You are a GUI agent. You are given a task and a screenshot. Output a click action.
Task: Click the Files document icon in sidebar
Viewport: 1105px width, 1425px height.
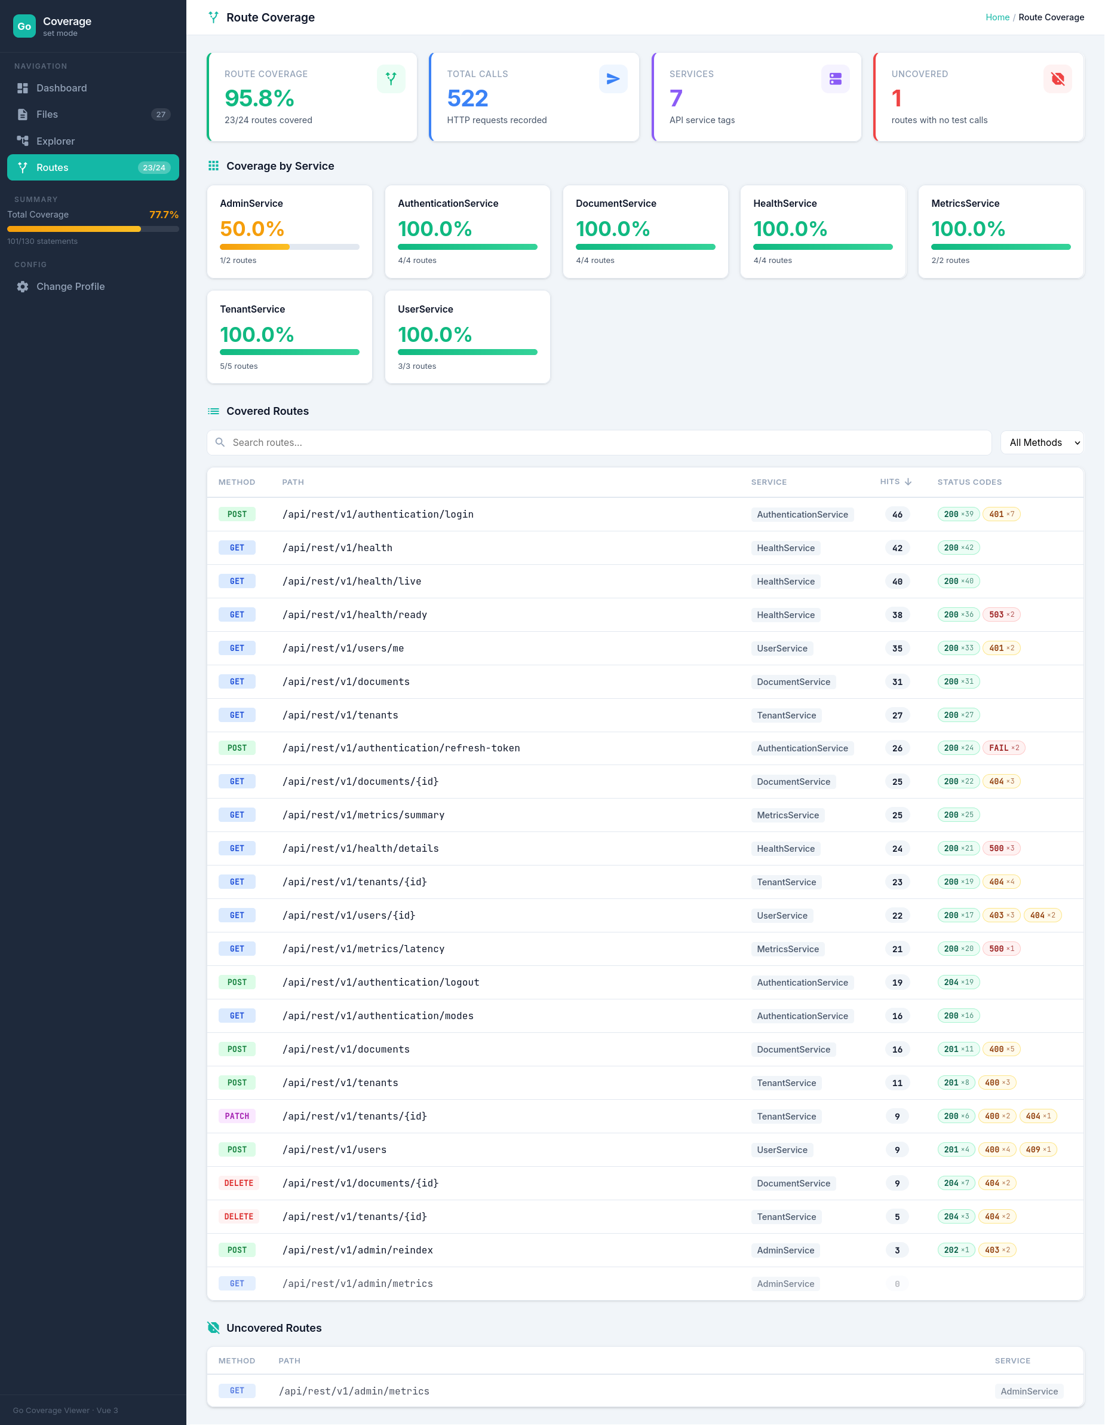(x=23, y=115)
